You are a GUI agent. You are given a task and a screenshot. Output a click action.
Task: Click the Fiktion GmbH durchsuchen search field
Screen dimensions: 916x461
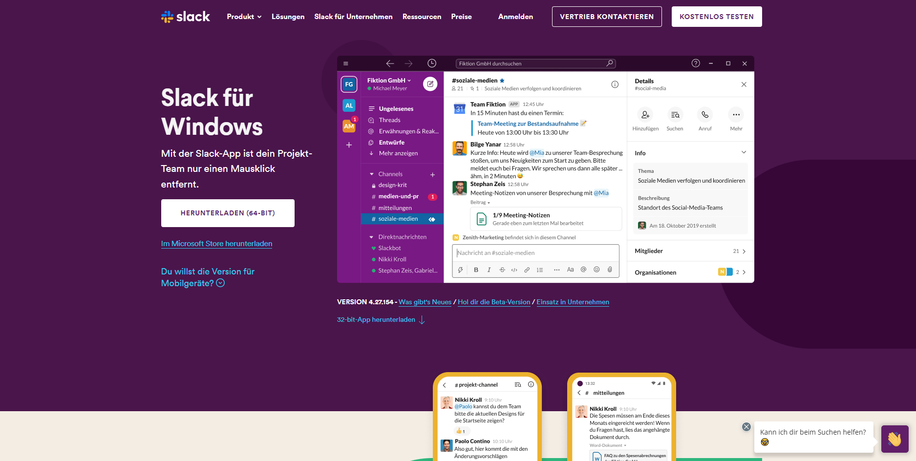[x=535, y=63]
